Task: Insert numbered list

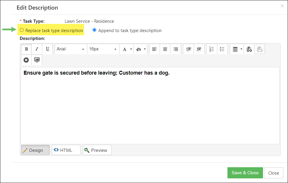Action: tap(211, 49)
